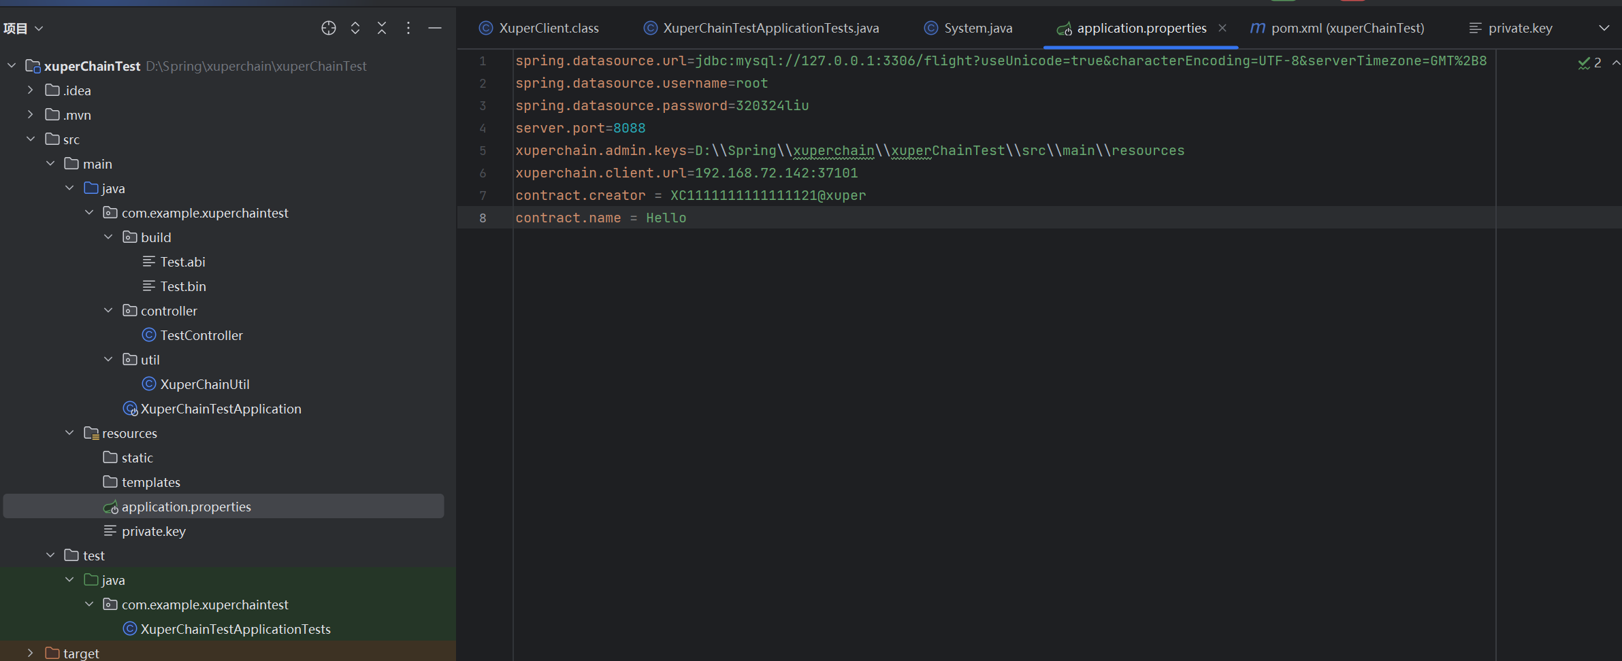Select Test.abi file in build package
Screen dimensions: 1622x661
tap(182, 262)
